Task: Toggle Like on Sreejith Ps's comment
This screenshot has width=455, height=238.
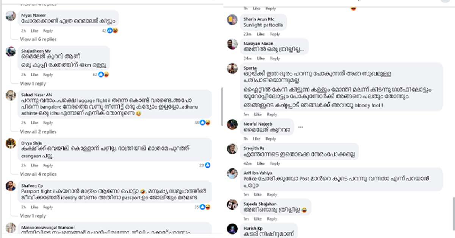Action: coord(261,163)
